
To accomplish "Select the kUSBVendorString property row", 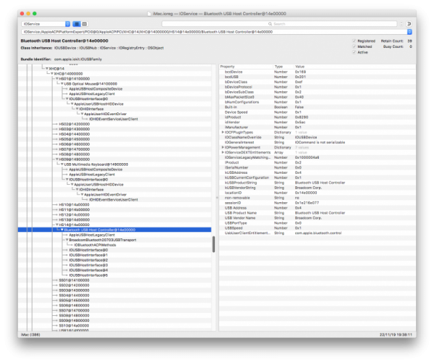I will click(x=318, y=188).
